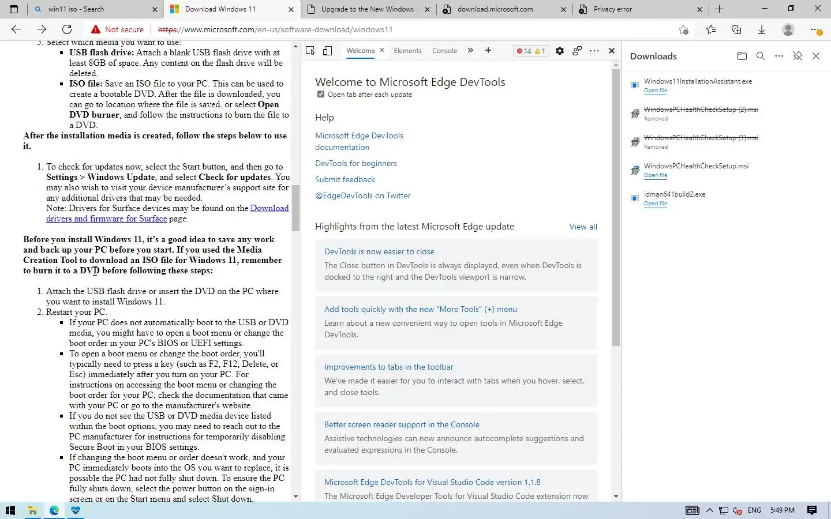Open file for WindowsPCHealthCheckSetup.msi
Image resolution: width=831 pixels, height=519 pixels.
[655, 175]
